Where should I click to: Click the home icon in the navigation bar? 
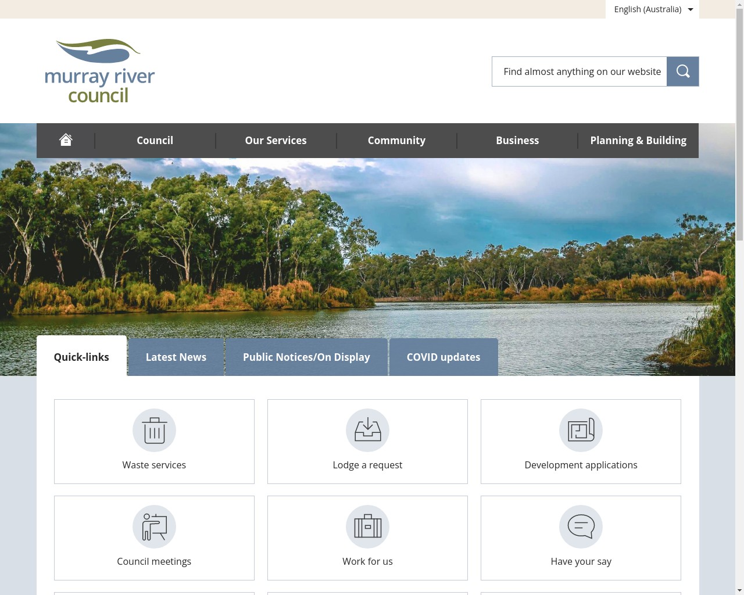(66, 140)
